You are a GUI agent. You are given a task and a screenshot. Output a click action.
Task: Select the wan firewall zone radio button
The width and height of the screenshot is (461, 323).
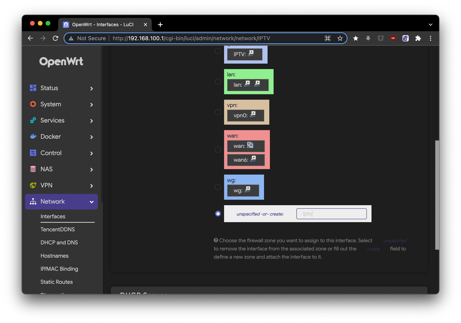(x=218, y=150)
